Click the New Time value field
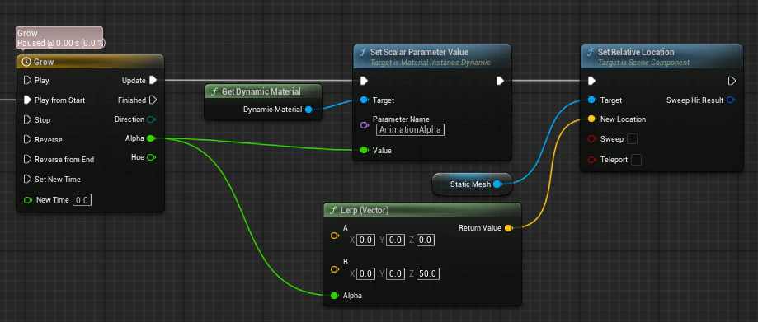The height and width of the screenshot is (322, 758). [x=82, y=200]
